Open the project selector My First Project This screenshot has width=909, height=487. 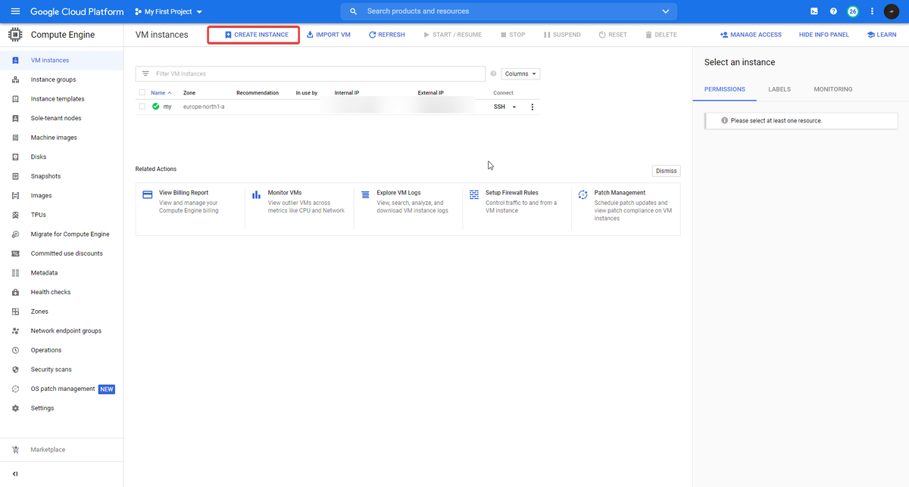coord(168,12)
